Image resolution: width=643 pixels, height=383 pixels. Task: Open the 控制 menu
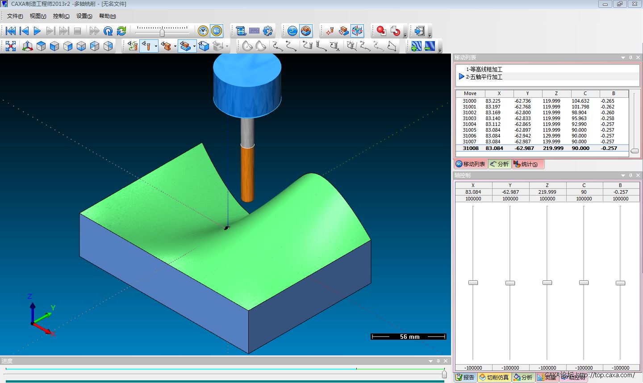point(61,16)
